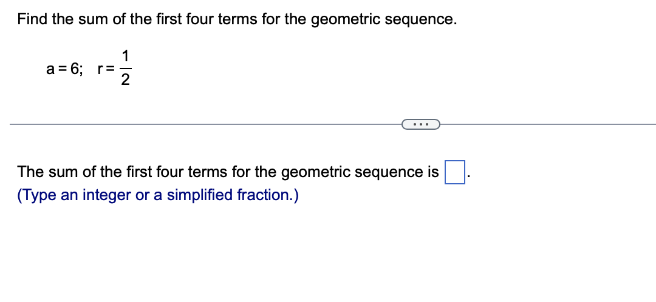Click the period right after the answer box
656x302 pixels.
pyautogui.click(x=467, y=176)
